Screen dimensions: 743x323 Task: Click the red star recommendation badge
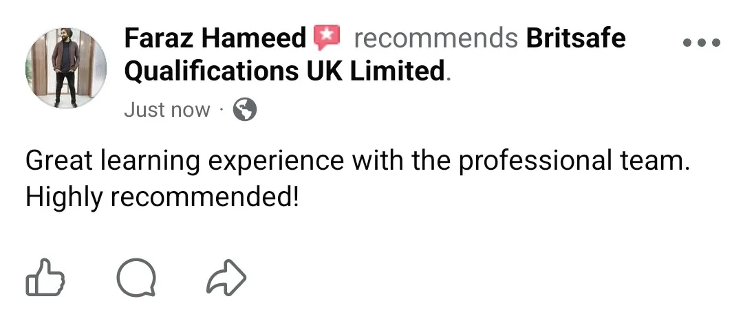tap(327, 37)
